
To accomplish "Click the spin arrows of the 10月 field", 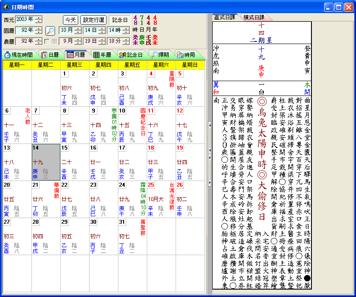I will coord(78,30).
